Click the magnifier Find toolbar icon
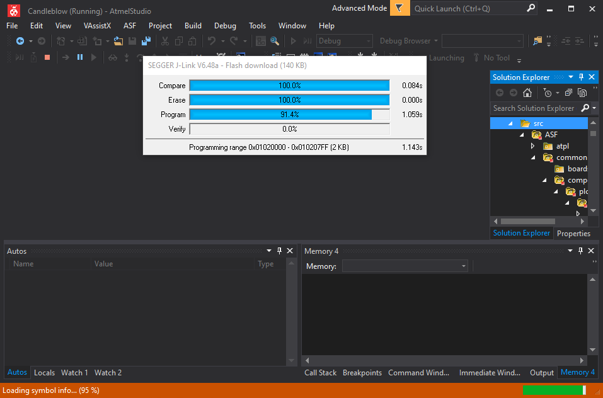Image resolution: width=603 pixels, height=398 pixels. [x=275, y=41]
